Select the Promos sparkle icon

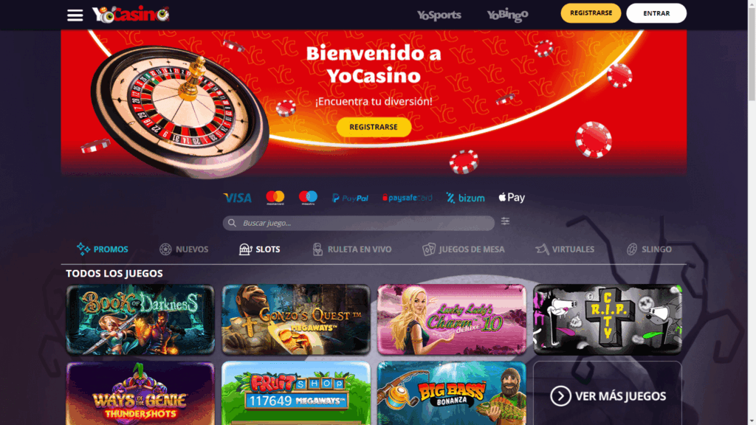pos(83,249)
